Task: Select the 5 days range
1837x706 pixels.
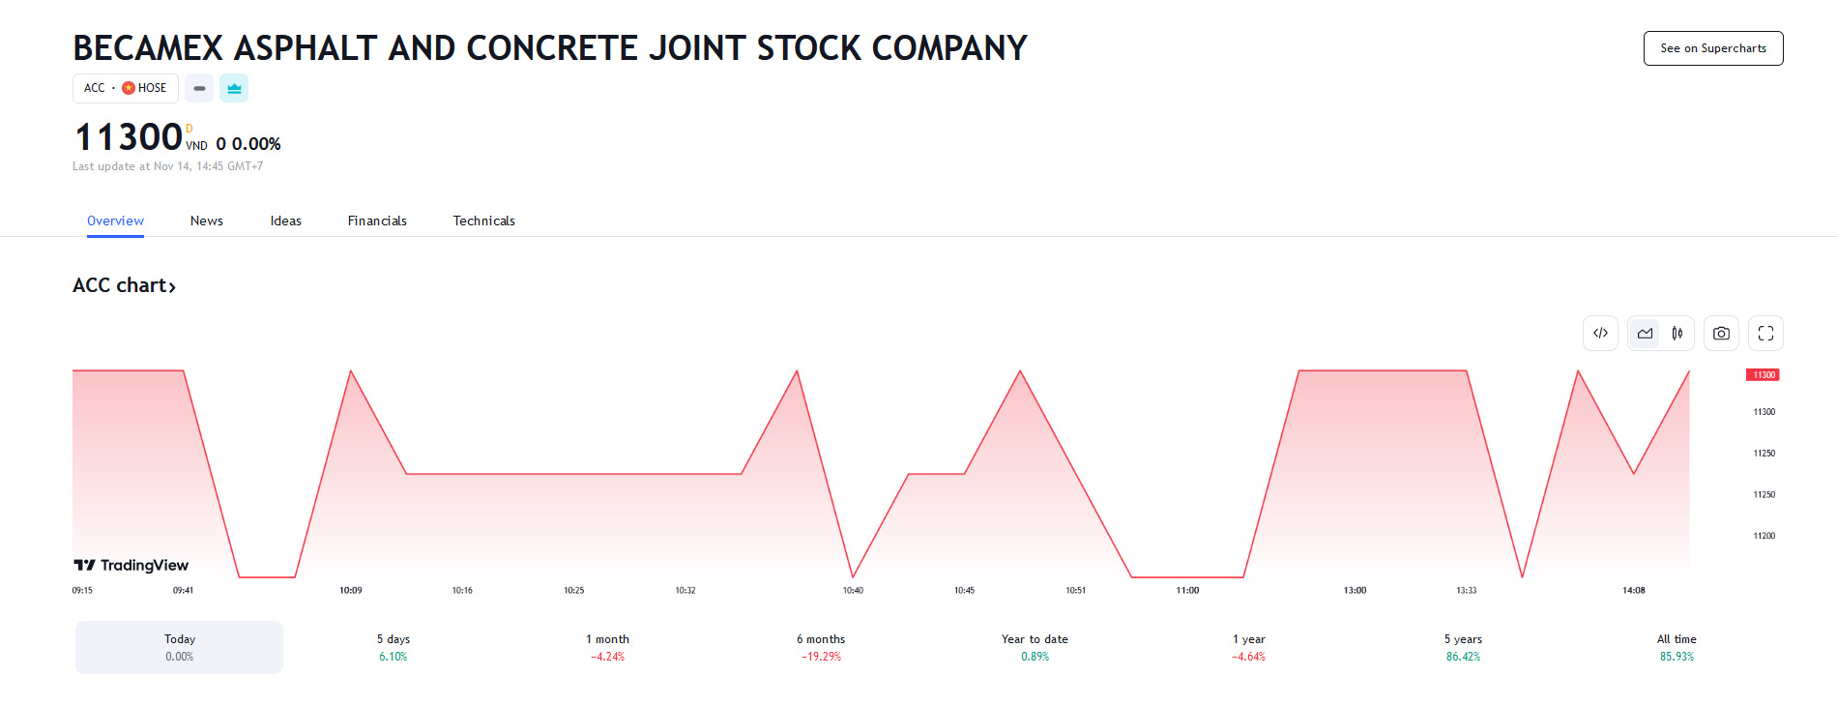Action: point(394,647)
